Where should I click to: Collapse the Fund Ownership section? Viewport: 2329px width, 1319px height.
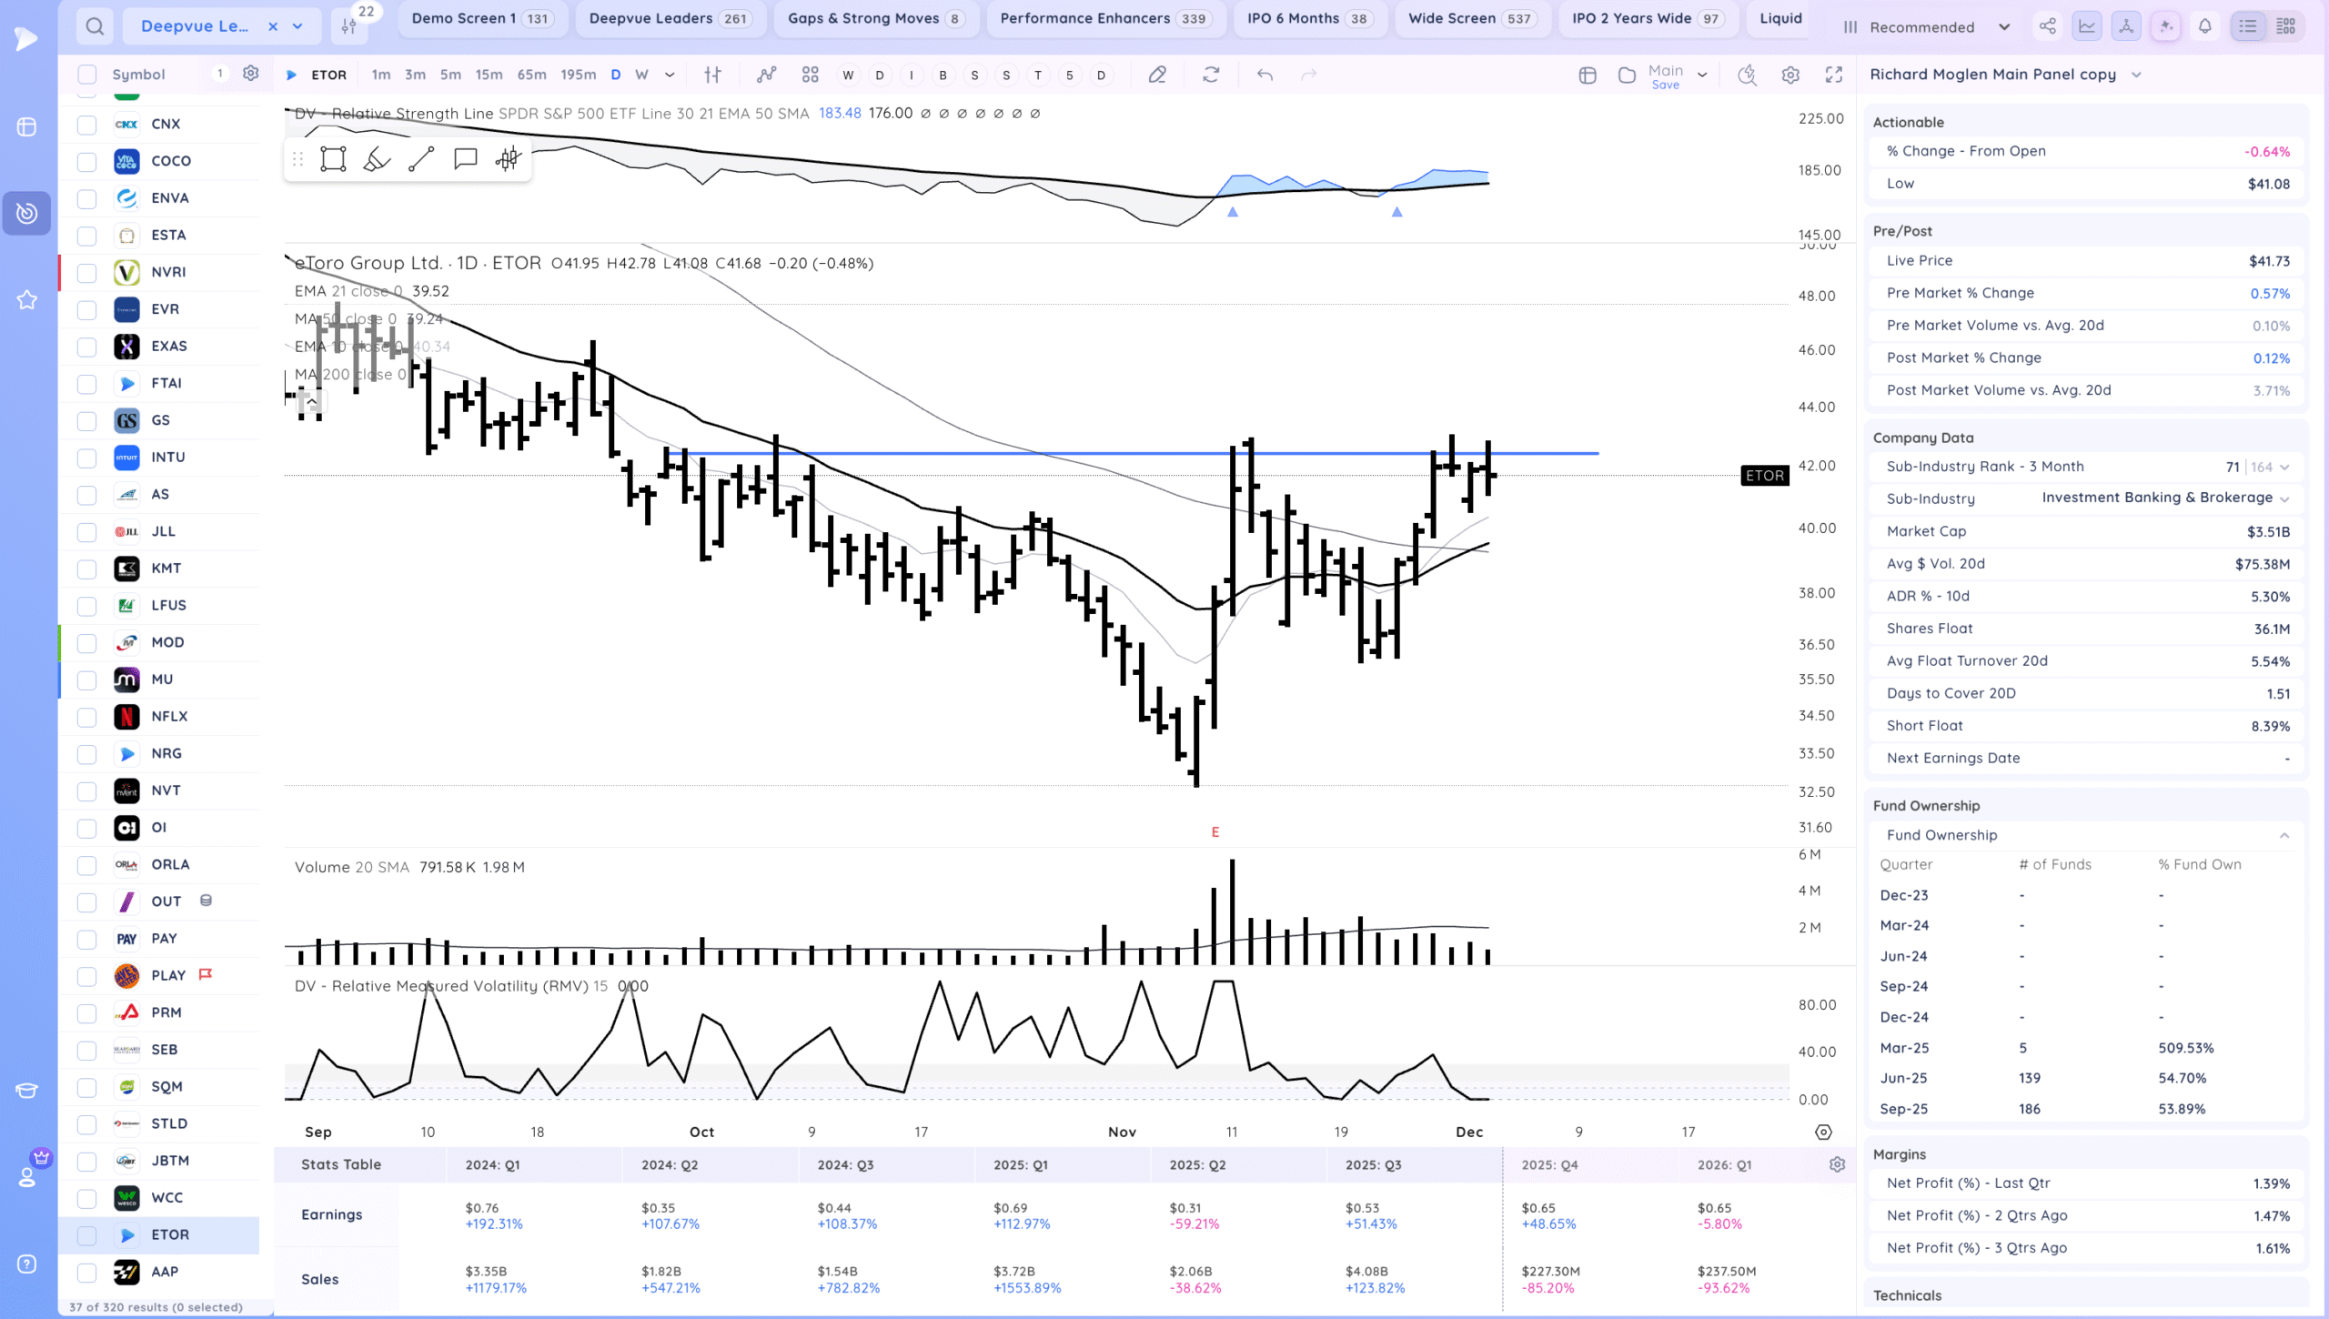[x=2284, y=835]
